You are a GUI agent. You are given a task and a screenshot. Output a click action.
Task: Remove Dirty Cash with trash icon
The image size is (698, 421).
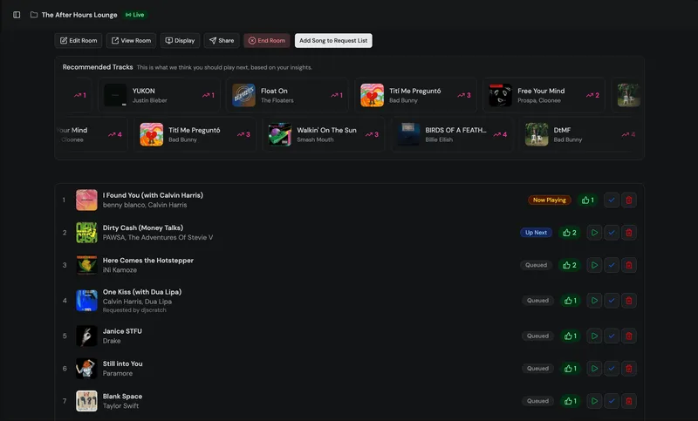tap(629, 233)
